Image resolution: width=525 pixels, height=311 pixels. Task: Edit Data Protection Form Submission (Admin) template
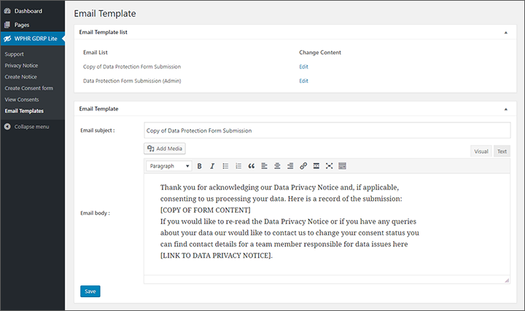click(303, 81)
